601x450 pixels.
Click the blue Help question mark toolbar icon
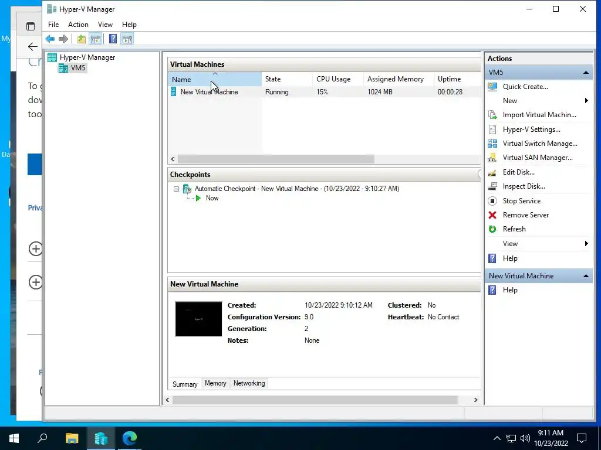pyautogui.click(x=113, y=39)
